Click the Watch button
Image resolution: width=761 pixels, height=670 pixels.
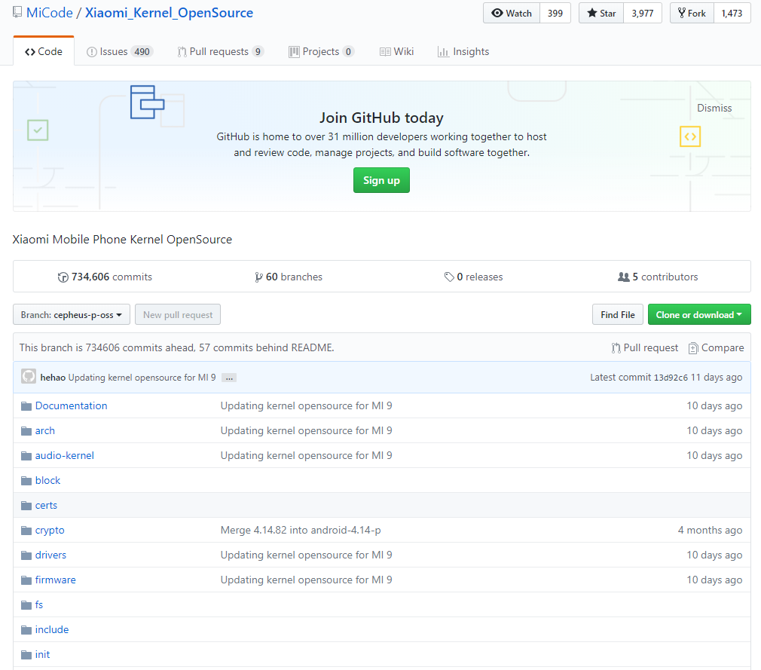(x=512, y=13)
